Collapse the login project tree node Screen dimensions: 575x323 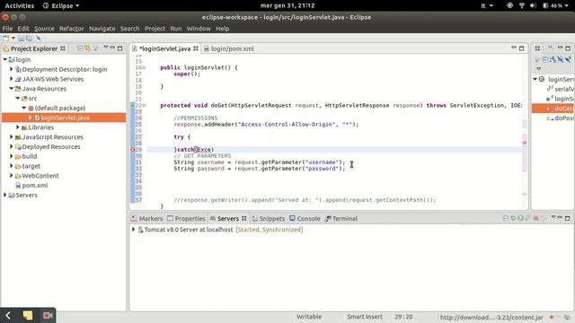tap(4, 59)
